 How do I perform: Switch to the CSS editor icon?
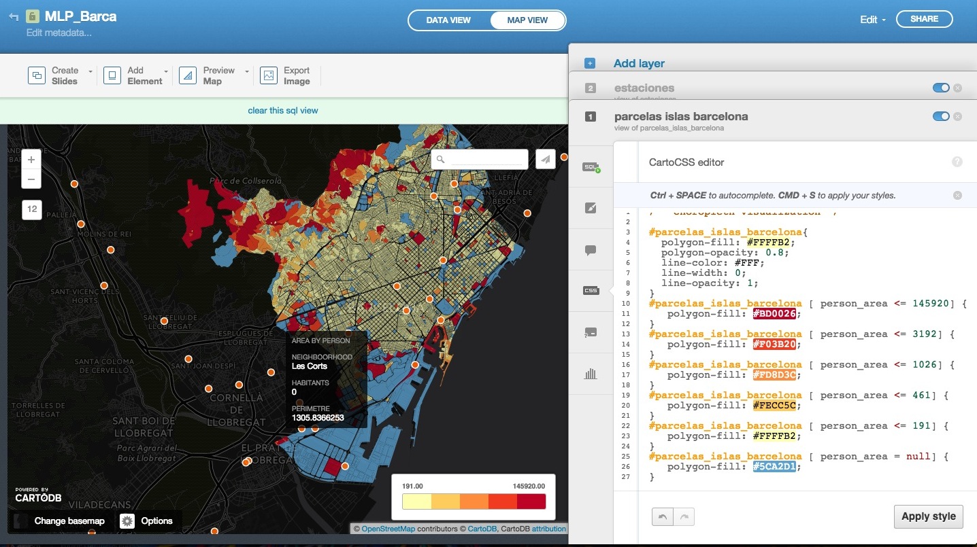coord(591,291)
